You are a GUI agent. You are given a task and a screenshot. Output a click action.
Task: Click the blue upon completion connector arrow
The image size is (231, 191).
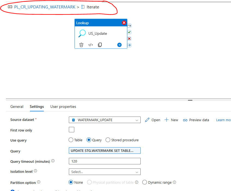click(129, 45)
